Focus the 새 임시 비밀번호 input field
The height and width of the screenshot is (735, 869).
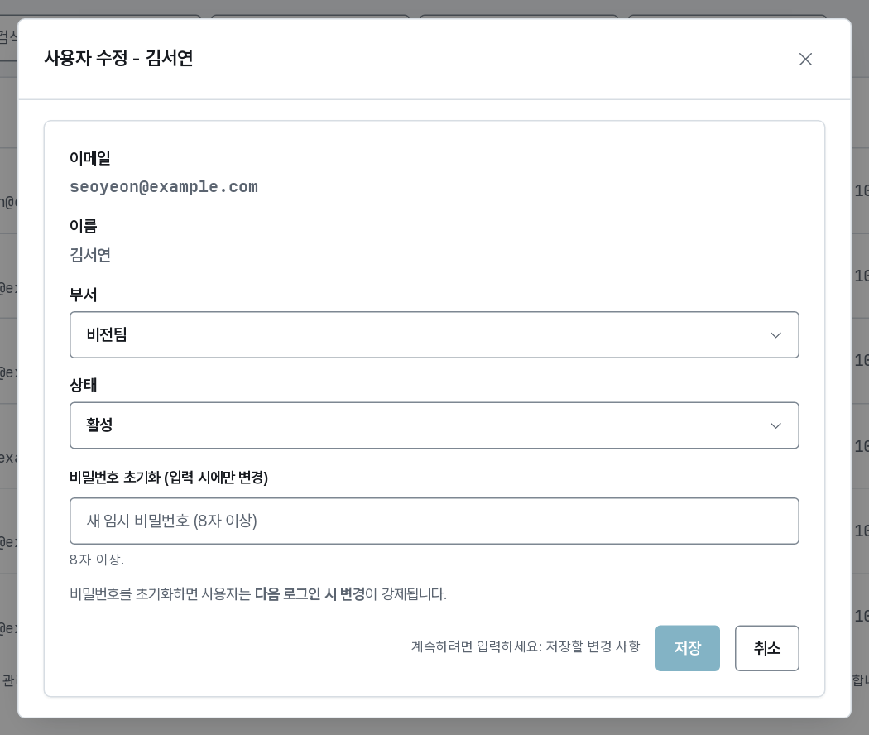click(x=434, y=521)
